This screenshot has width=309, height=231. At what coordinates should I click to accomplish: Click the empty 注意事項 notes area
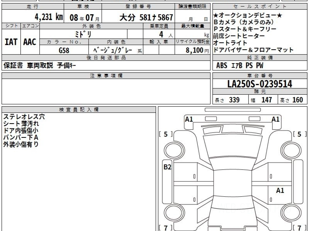[x=106, y=91]
